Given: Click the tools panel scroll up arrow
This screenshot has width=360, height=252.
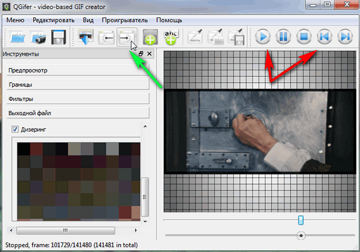Looking at the screenshot, I should coord(145,126).
